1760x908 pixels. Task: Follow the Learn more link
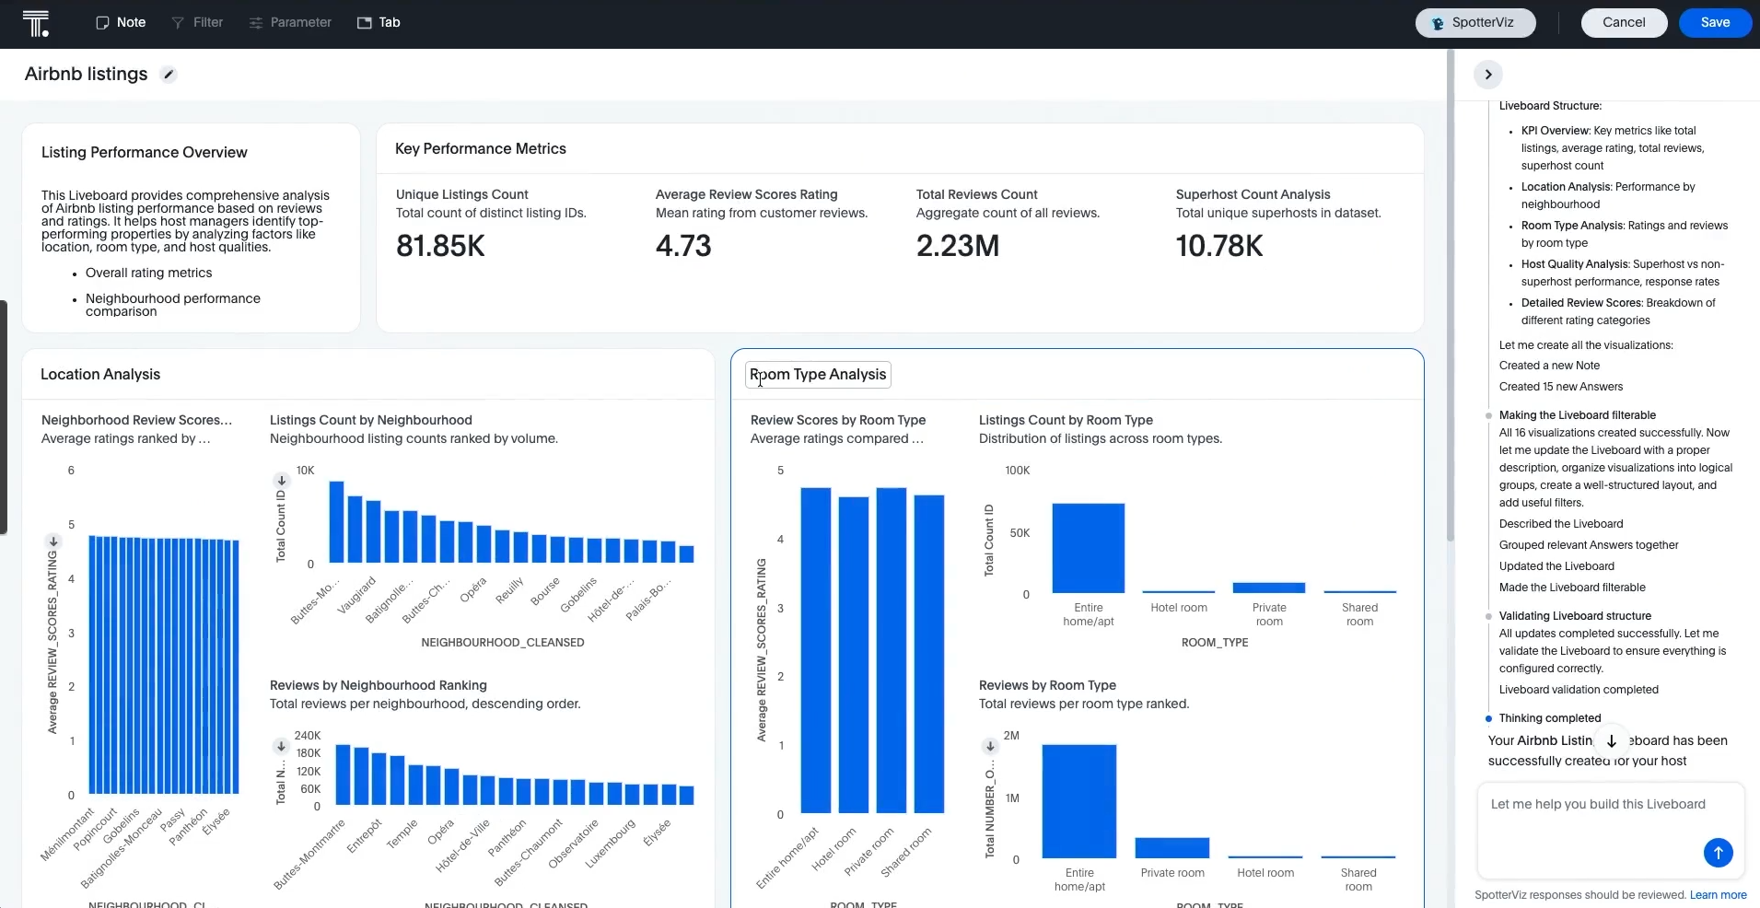click(1718, 895)
